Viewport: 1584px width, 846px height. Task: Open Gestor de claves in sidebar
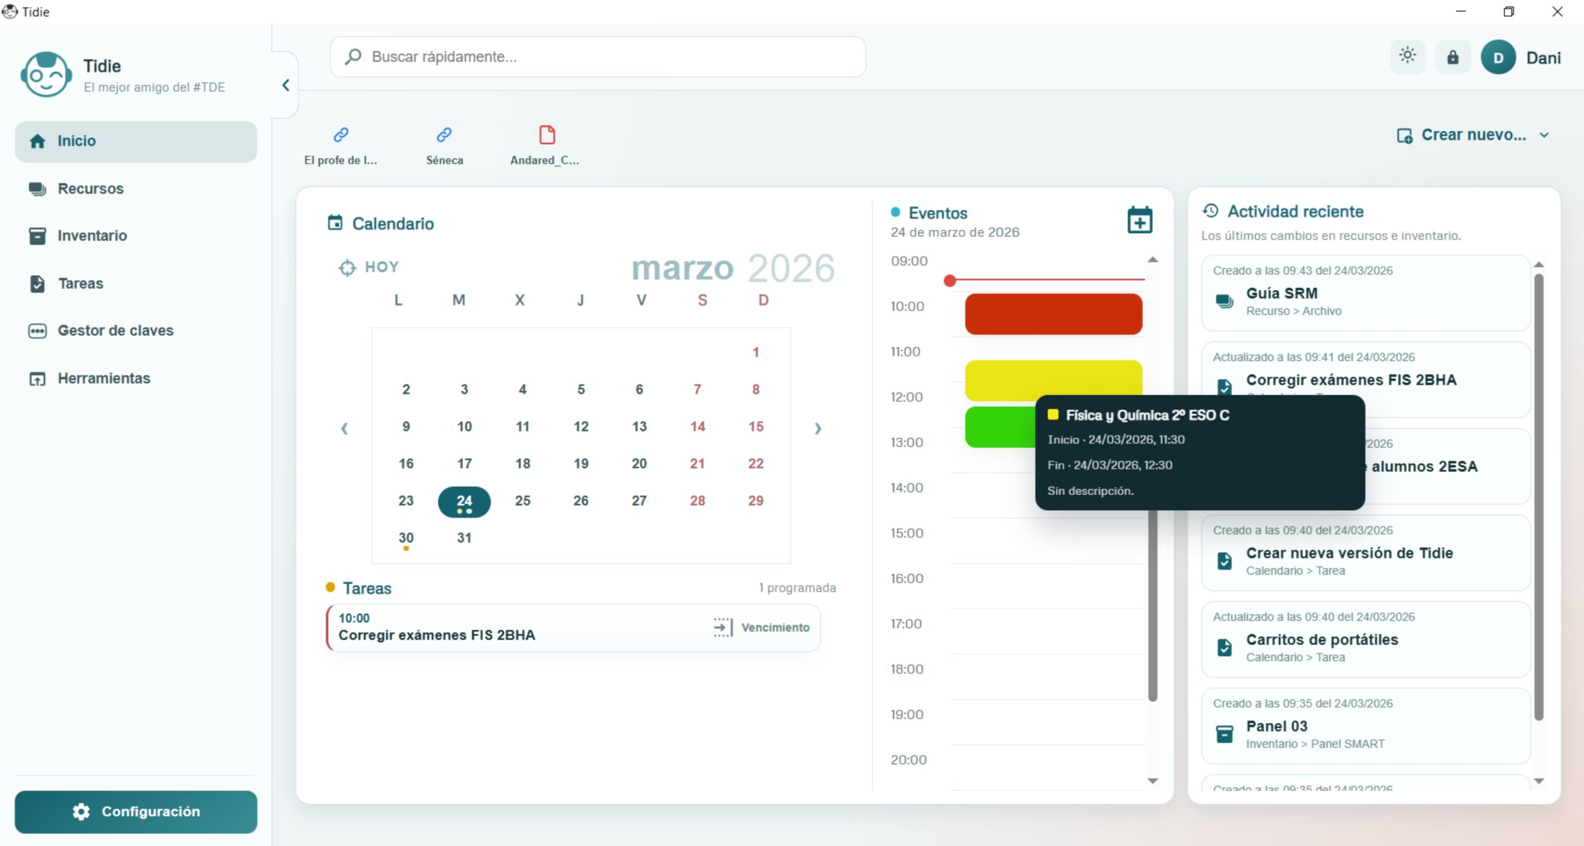tap(115, 331)
